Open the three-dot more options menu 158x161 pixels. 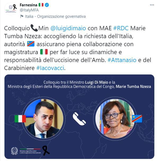[x=152, y=5]
